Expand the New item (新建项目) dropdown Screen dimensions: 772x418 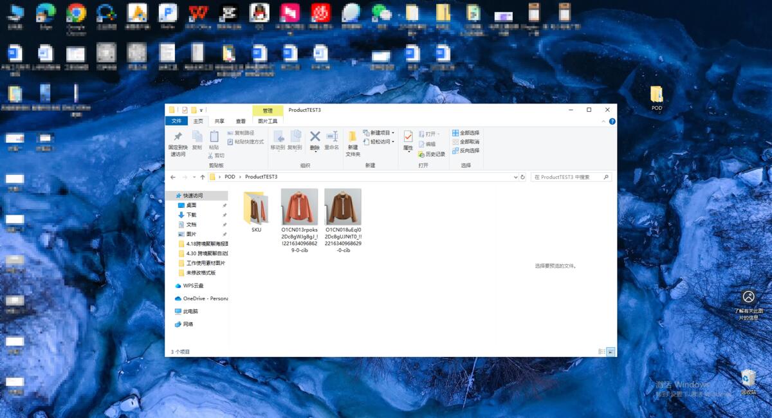pos(379,133)
